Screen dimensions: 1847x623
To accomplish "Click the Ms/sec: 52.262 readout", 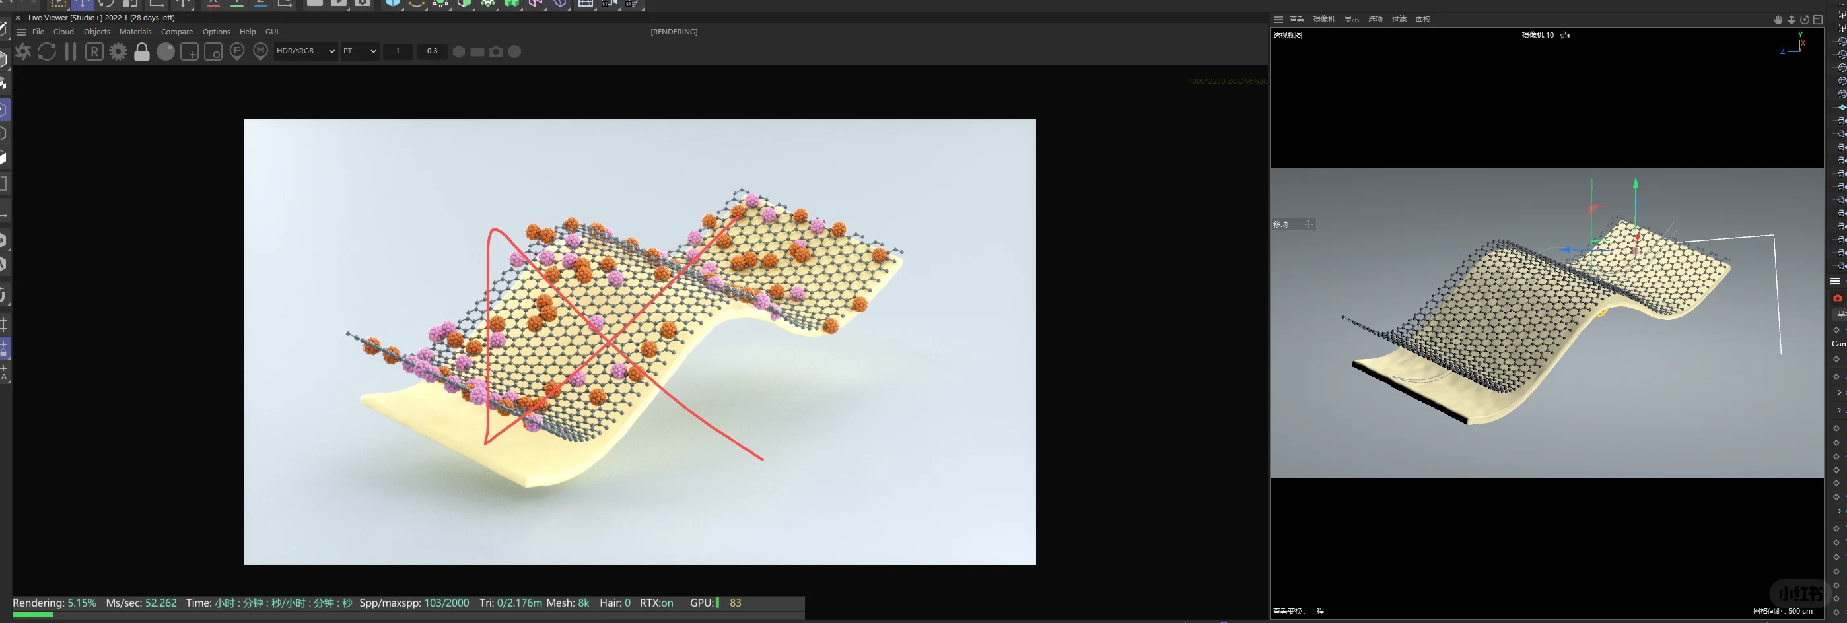I will 141,603.
